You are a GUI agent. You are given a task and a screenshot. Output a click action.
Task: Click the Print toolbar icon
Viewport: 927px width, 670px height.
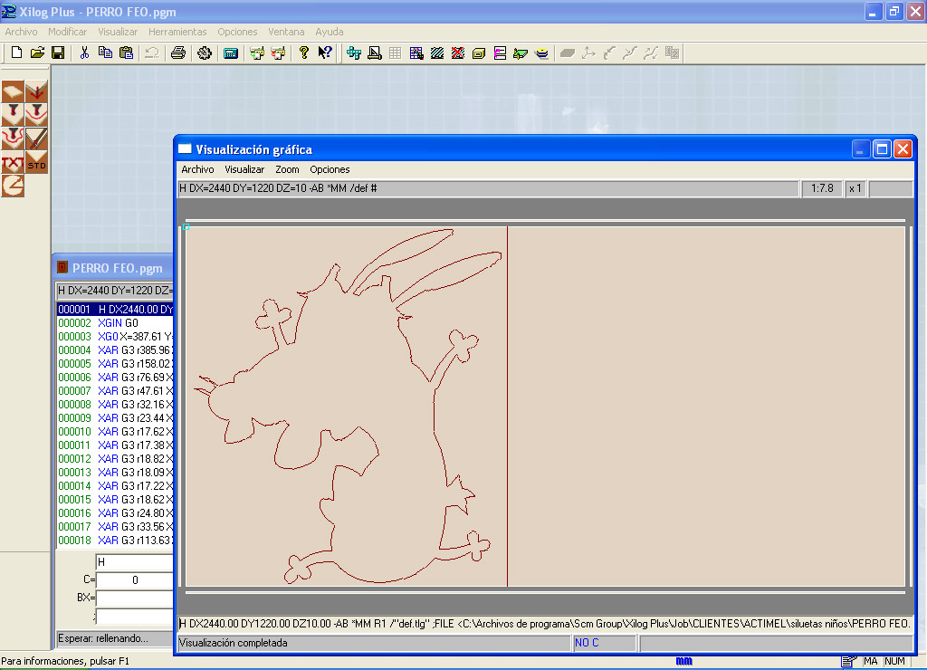[x=178, y=53]
